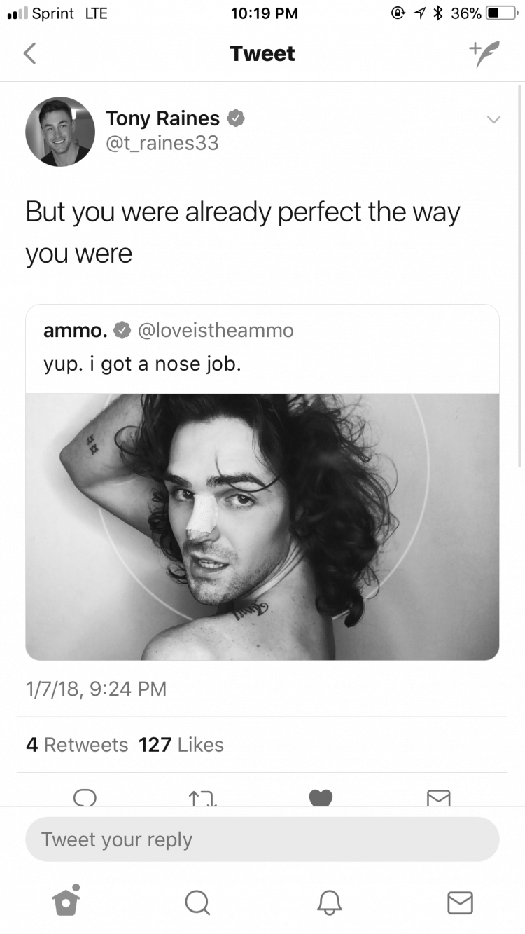Open Tony Raines profile picture
The image size is (525, 934).
tap(60, 131)
